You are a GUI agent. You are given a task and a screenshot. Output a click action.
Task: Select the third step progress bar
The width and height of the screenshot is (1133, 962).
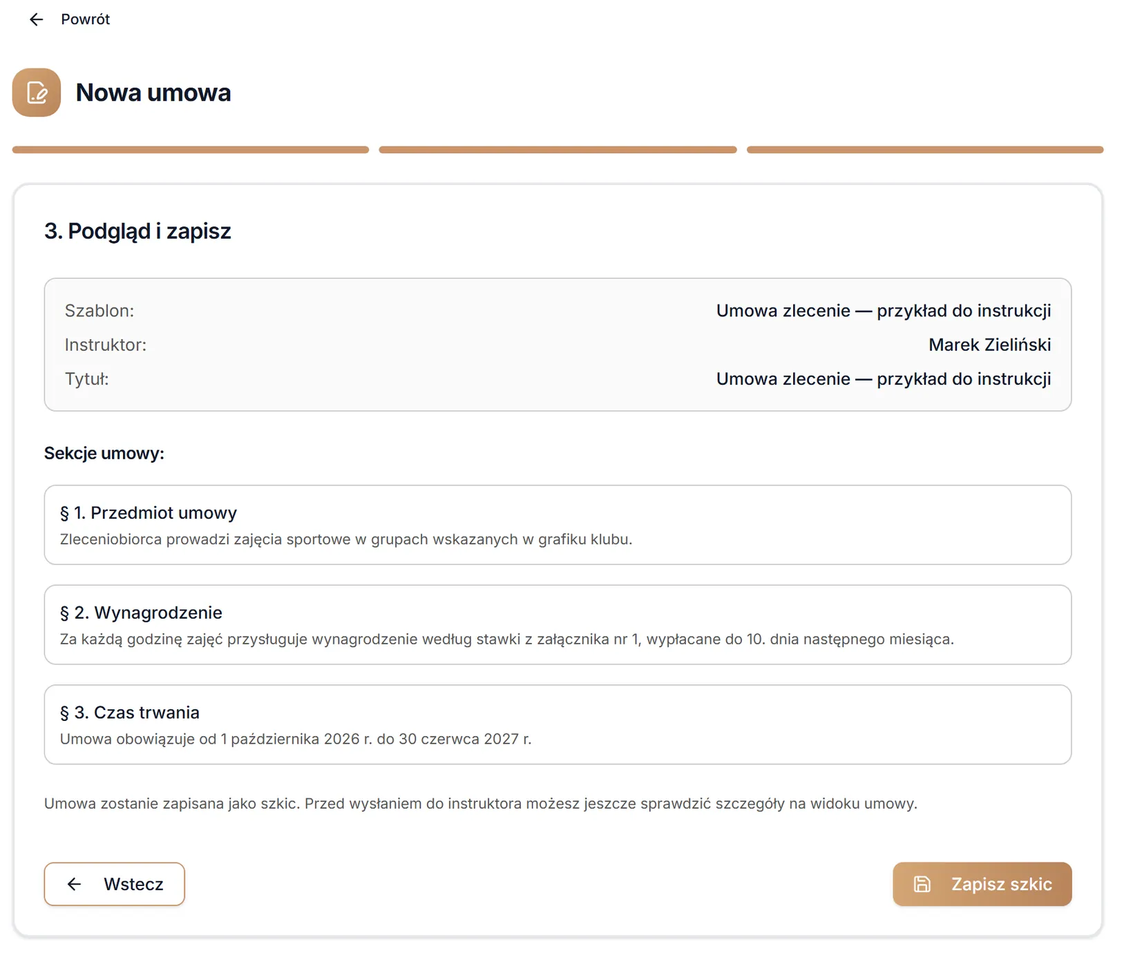925,150
